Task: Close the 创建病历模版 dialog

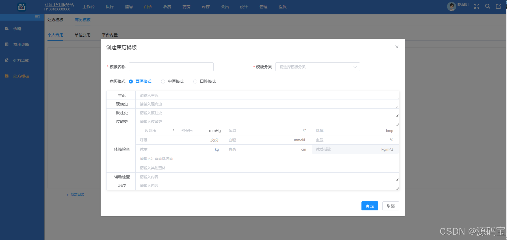Action: (x=397, y=47)
